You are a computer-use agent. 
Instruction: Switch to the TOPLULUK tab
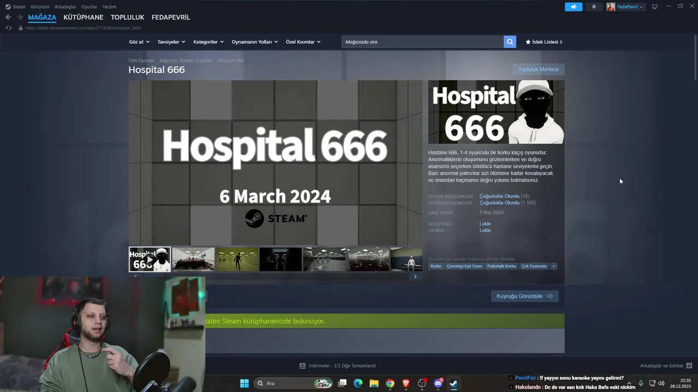click(128, 17)
